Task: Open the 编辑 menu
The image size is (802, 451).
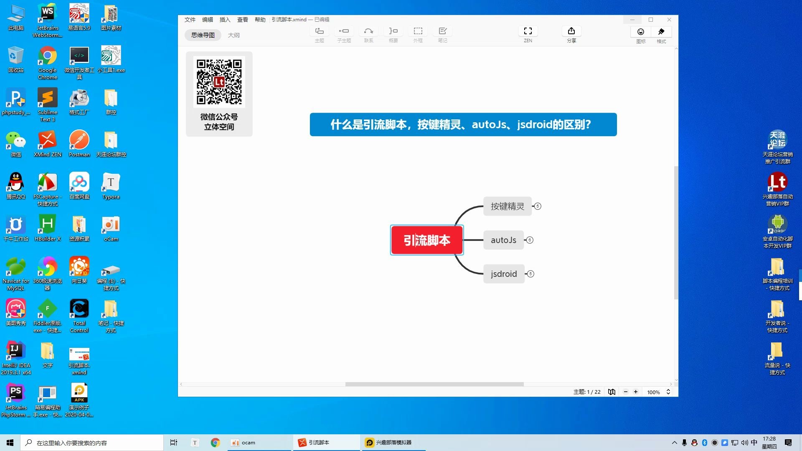Action: click(208, 20)
